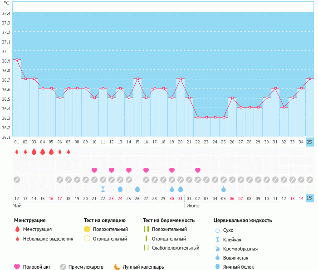Select the highlighted cycle day 35 cell

click(310, 142)
